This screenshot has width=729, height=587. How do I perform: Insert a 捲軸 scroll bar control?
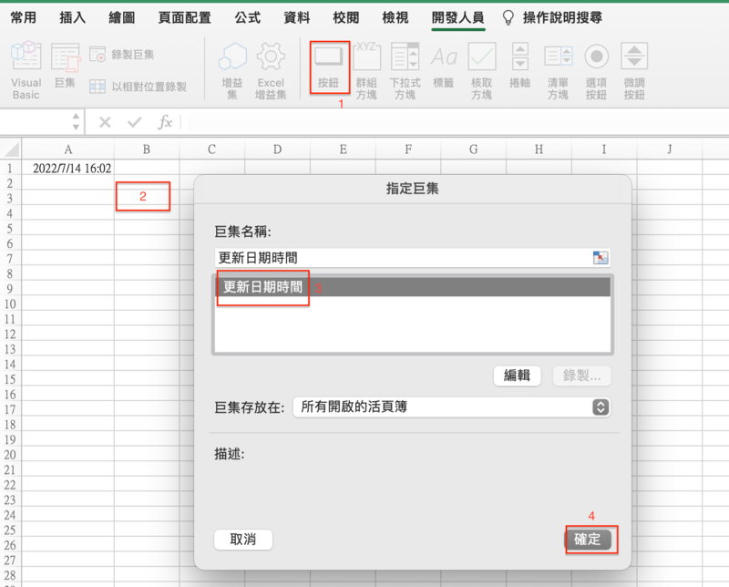click(x=519, y=65)
